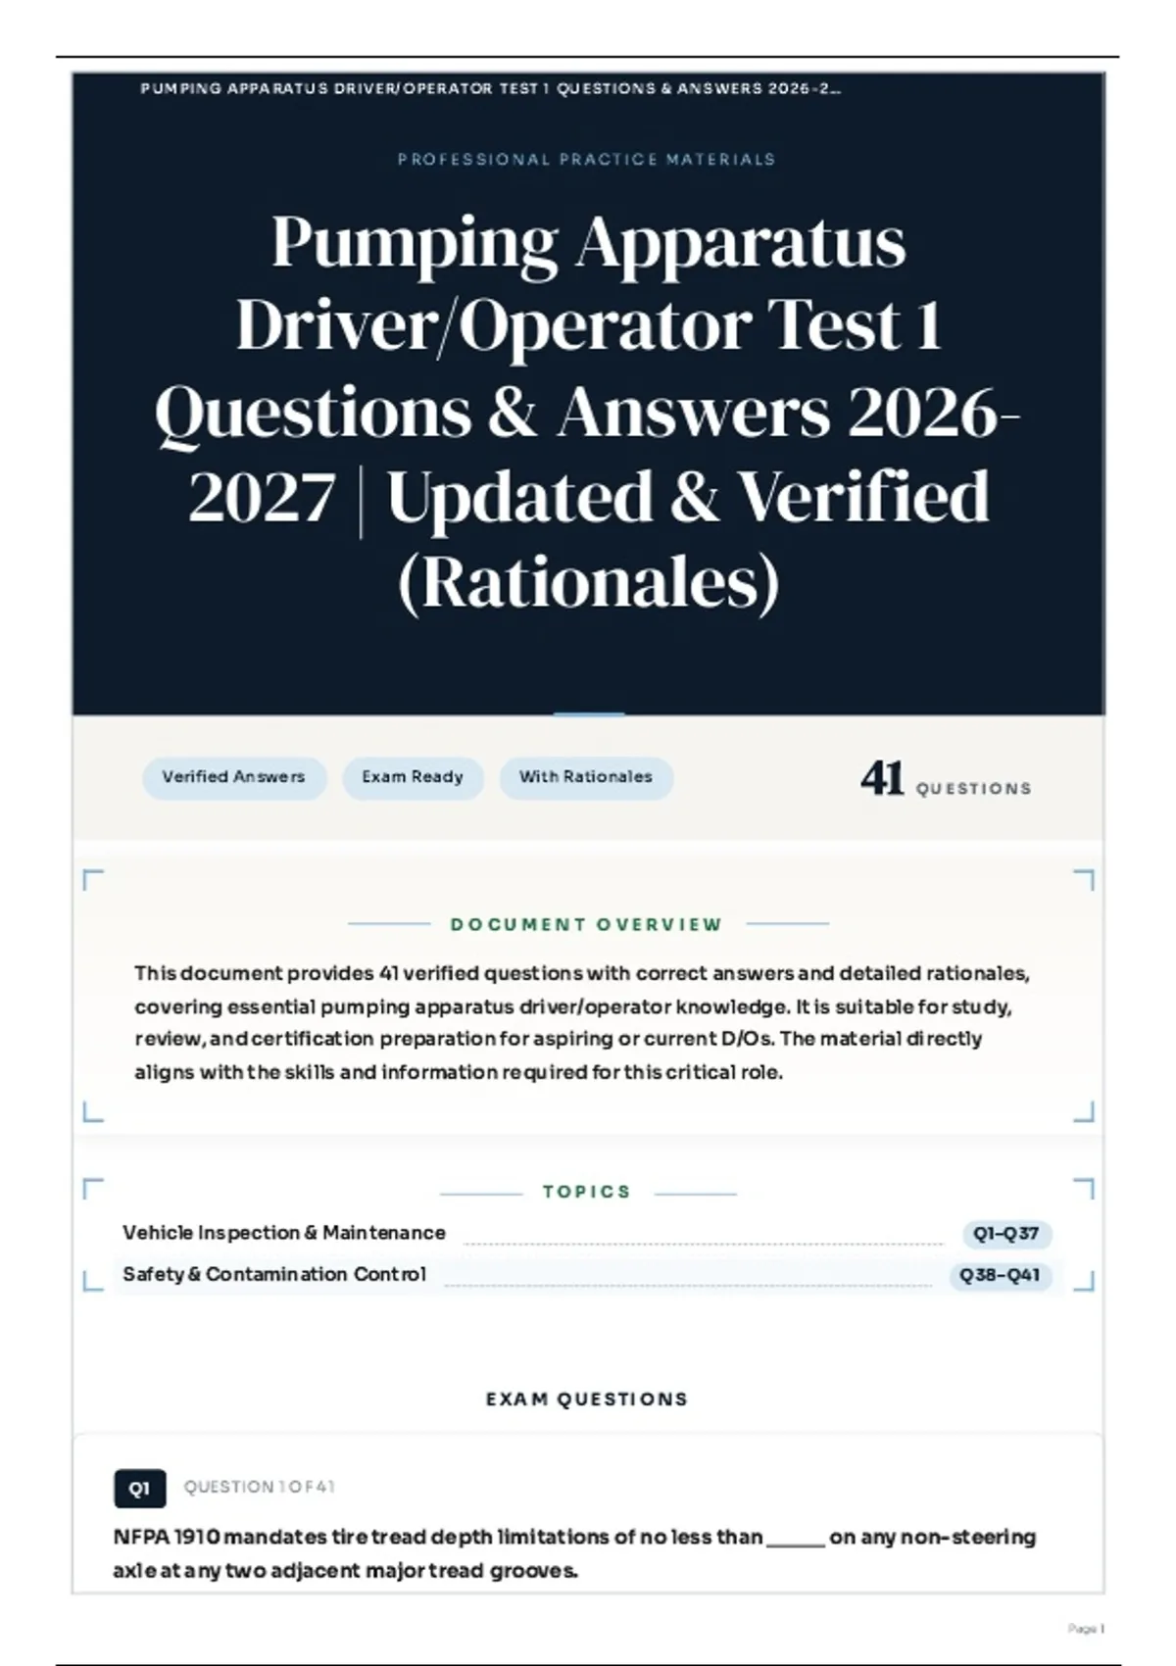Select the Verified Answers pill
Viewport: 1176px width, 1666px height.
[233, 777]
